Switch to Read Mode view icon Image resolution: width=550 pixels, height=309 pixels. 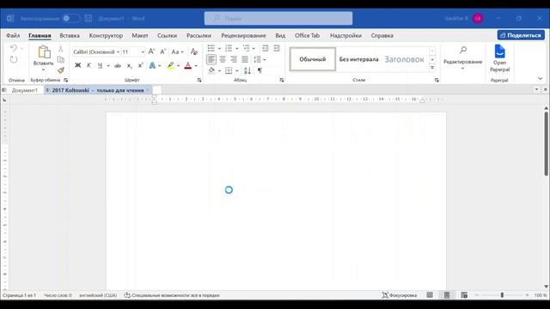tap(430, 295)
